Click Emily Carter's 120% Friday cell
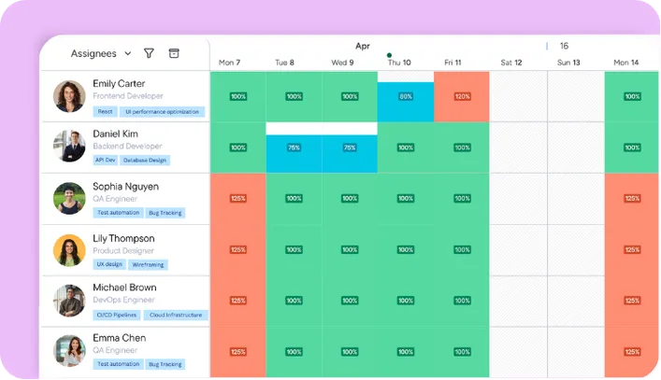The image size is (661, 380). pyautogui.click(x=462, y=96)
